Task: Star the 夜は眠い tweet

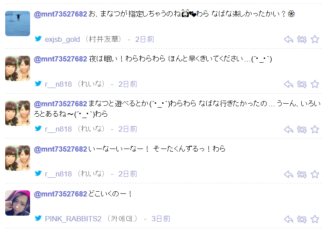Action: coord(315,84)
